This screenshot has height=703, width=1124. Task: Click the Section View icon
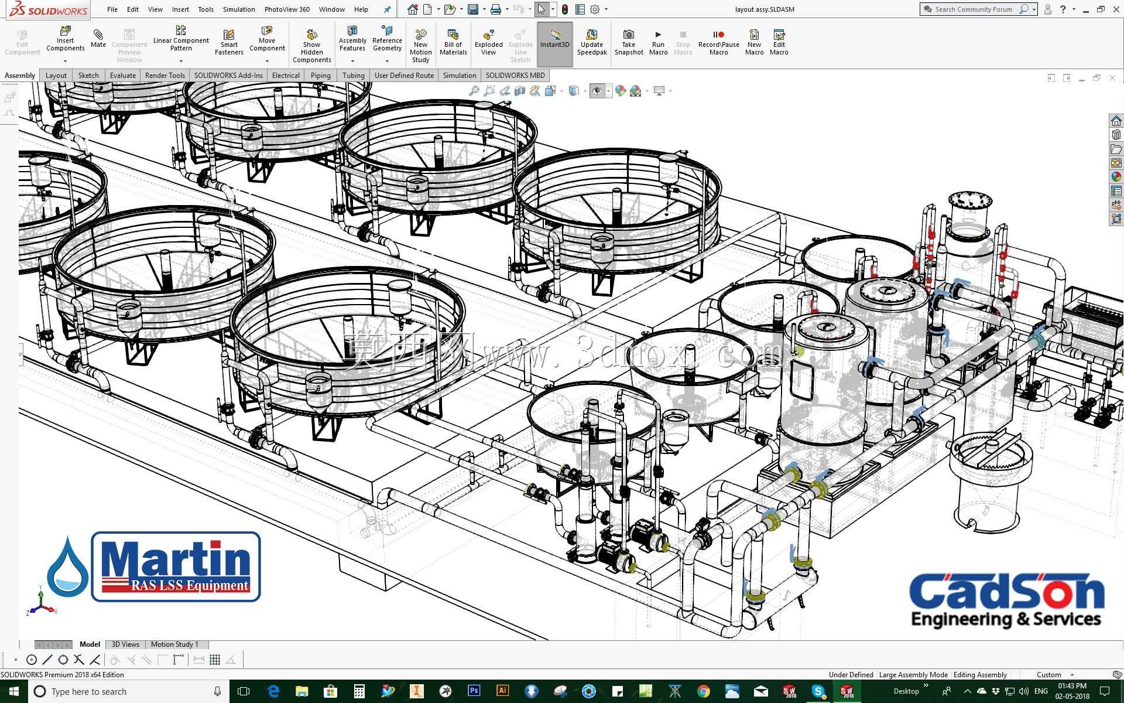tap(520, 91)
